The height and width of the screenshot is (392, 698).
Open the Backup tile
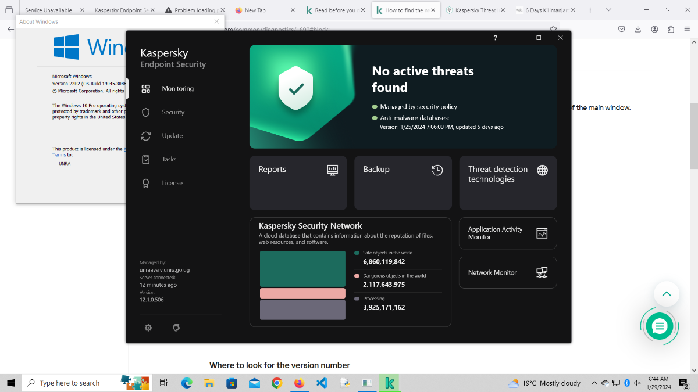click(x=403, y=183)
